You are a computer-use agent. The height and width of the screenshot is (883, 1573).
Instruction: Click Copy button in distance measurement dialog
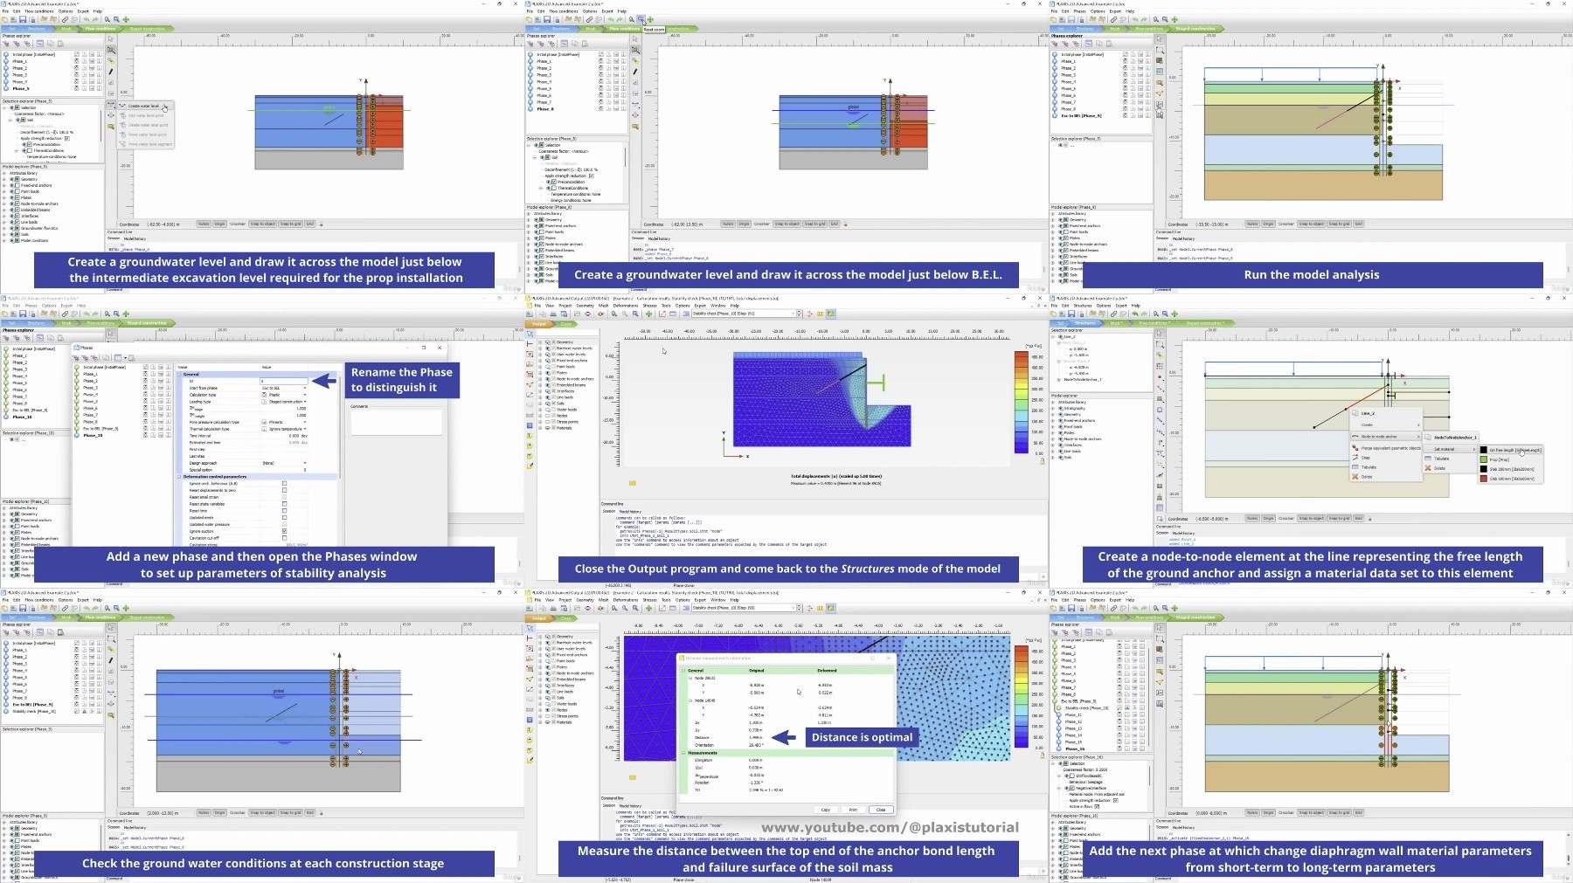(x=826, y=810)
